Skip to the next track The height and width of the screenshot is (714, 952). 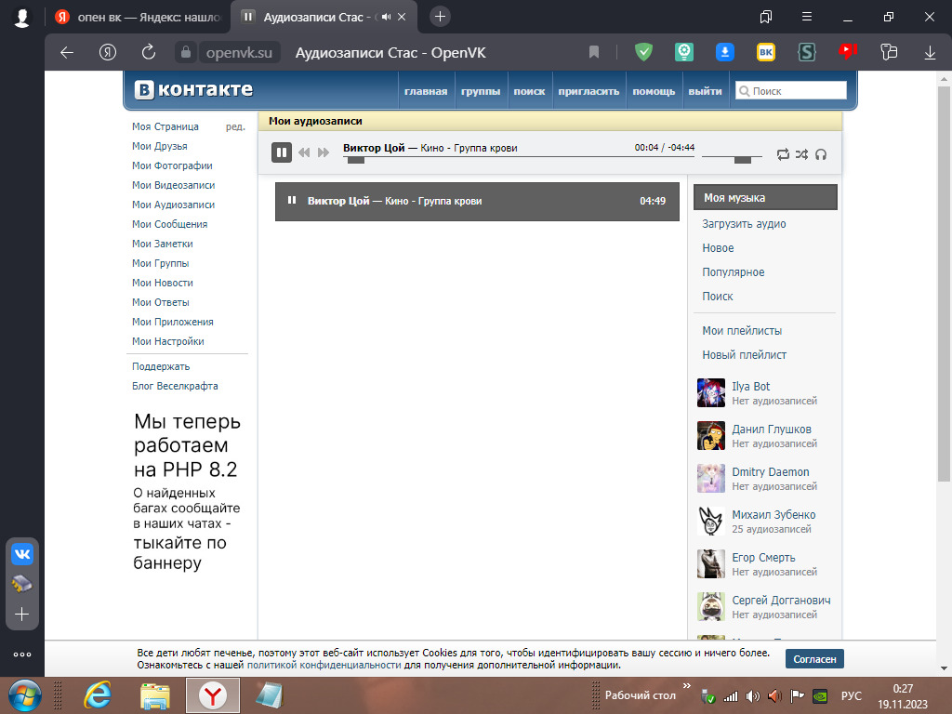pyautogui.click(x=323, y=152)
